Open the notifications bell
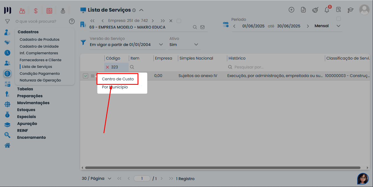The image size is (373, 187). tap(327, 10)
